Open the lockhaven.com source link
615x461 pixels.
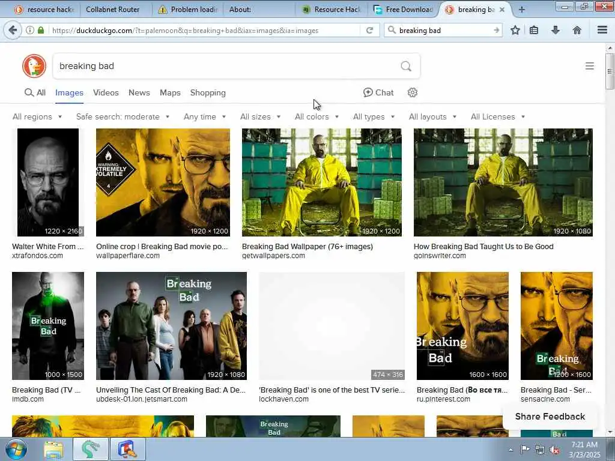[283, 399]
